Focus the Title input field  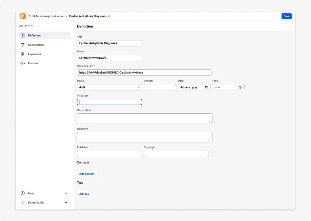click(x=109, y=43)
